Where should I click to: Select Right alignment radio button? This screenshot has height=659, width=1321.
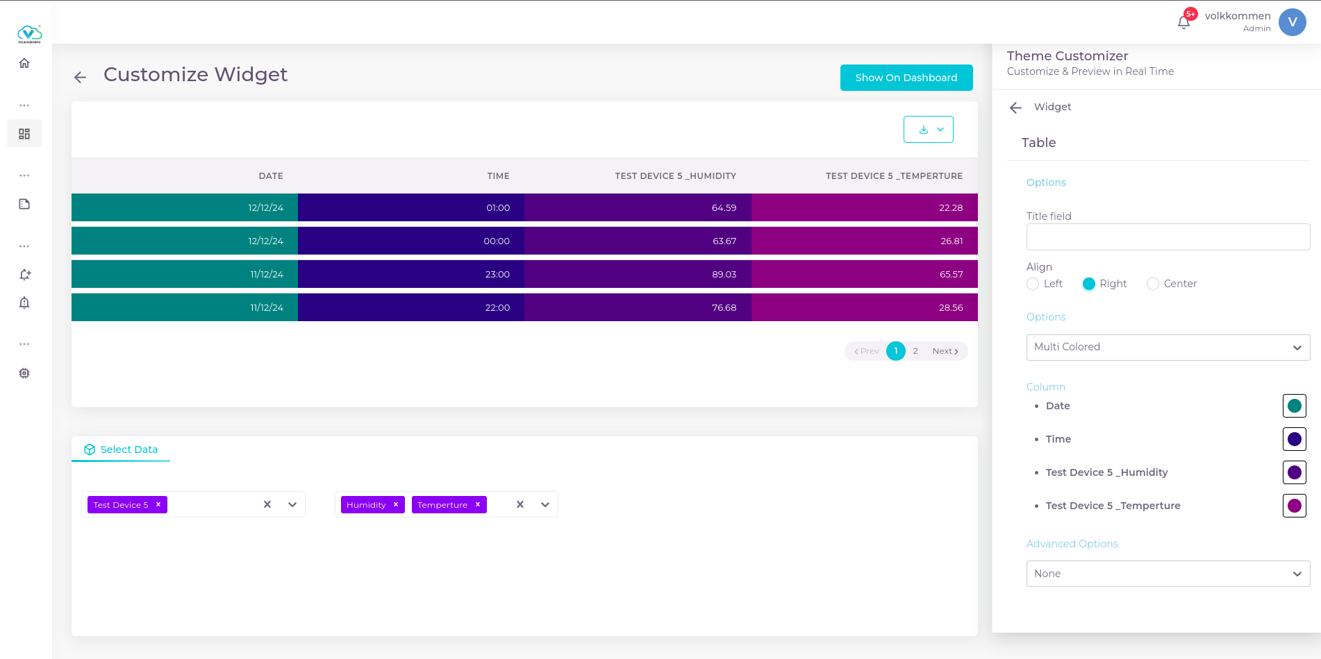pos(1088,284)
